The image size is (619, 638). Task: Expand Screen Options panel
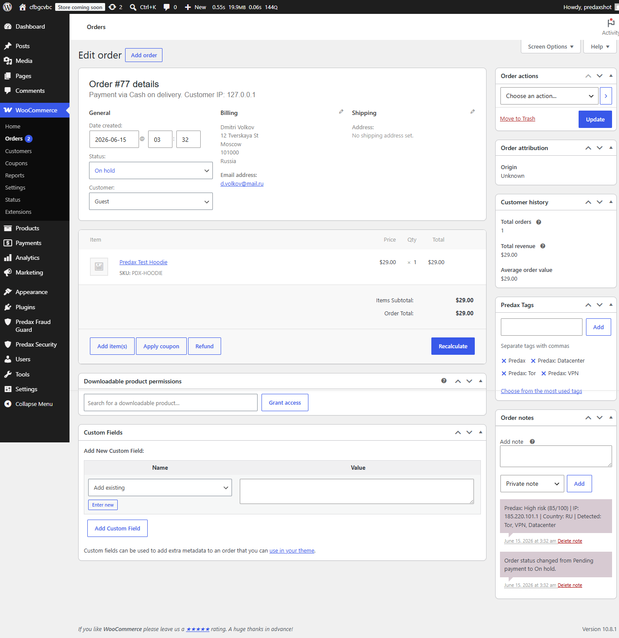click(551, 46)
